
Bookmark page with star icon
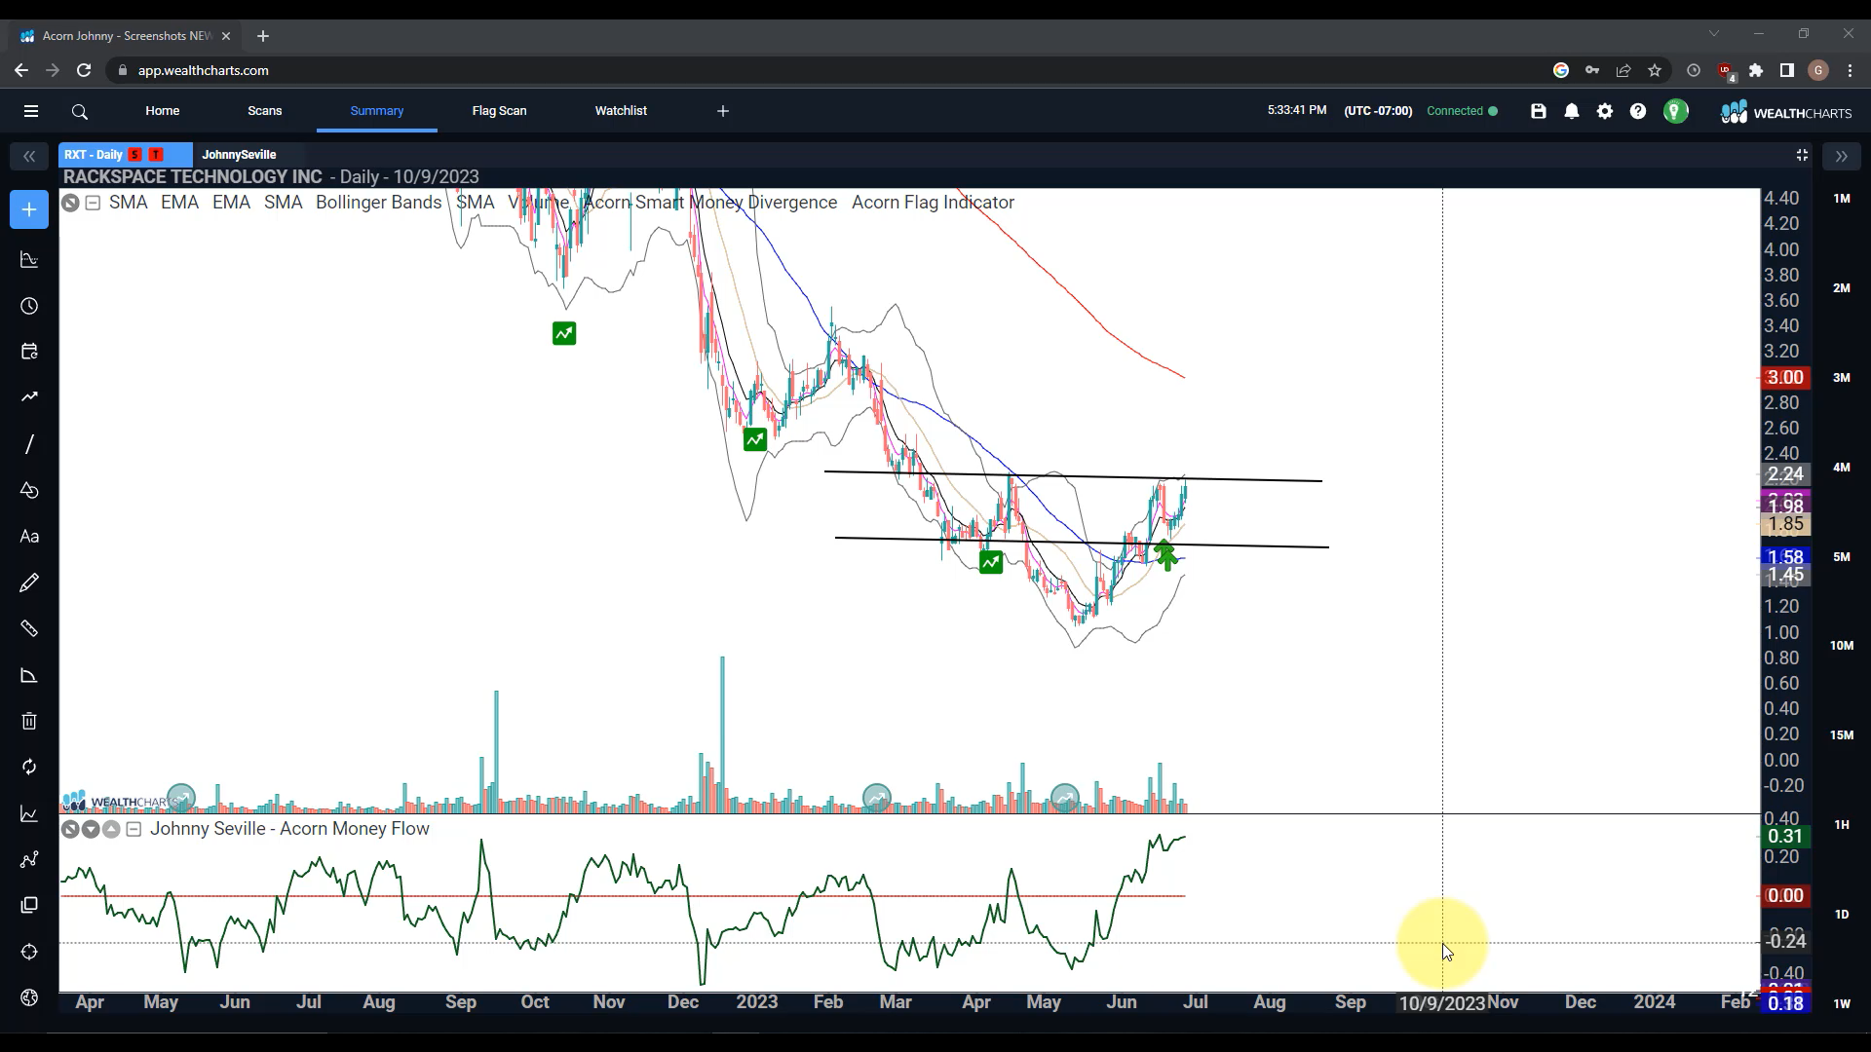1655,70
